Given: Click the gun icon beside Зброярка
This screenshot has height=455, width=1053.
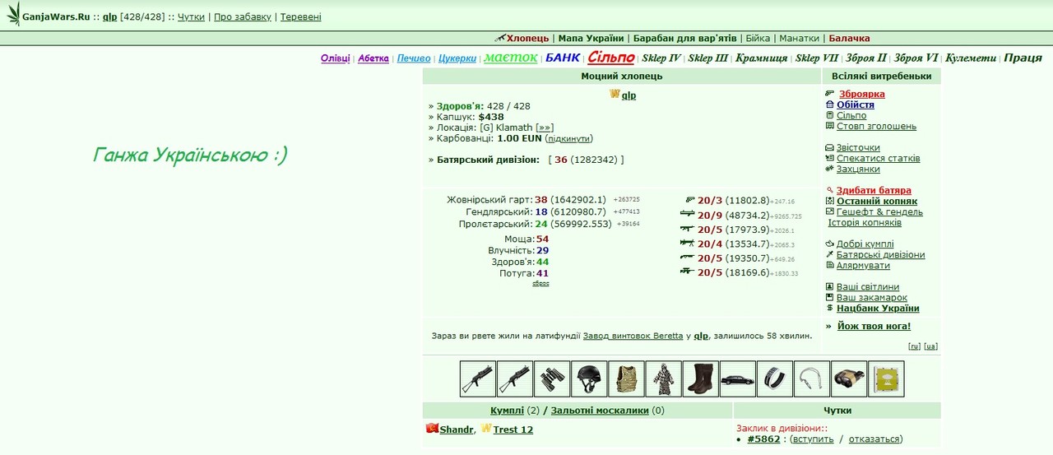Looking at the screenshot, I should click(x=830, y=95).
